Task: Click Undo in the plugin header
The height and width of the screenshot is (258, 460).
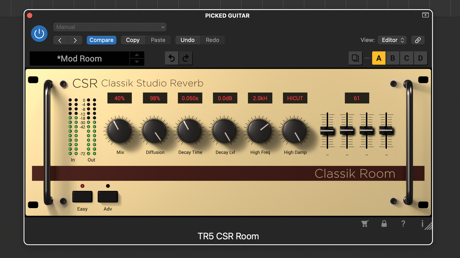Action: pyautogui.click(x=187, y=40)
